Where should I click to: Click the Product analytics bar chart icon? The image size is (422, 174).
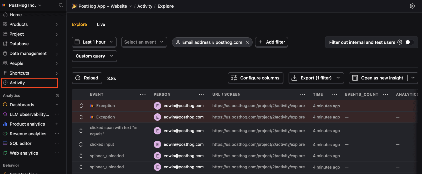[x=5, y=124]
